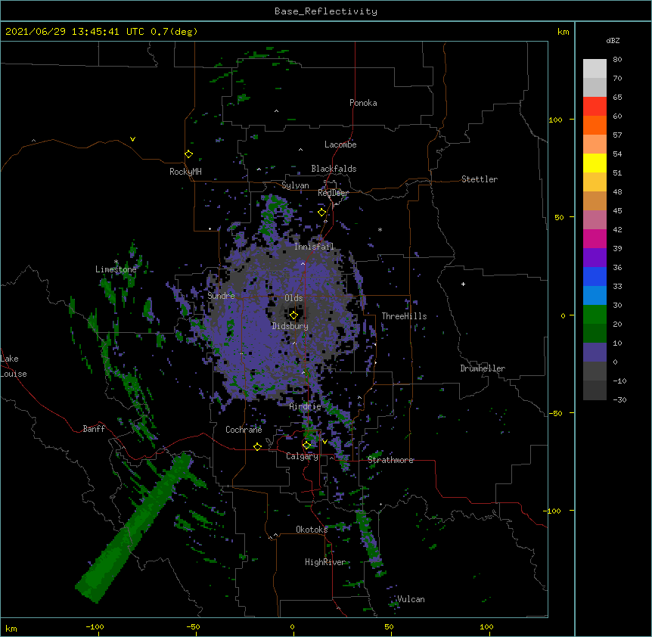The width and height of the screenshot is (652, 637).
Task: Pick the orange 57-60 dBZ legend swatch
Action: point(595,125)
